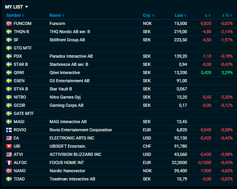Select the GATE MTF symbol
This screenshot has height=189, width=237.
[24, 113]
